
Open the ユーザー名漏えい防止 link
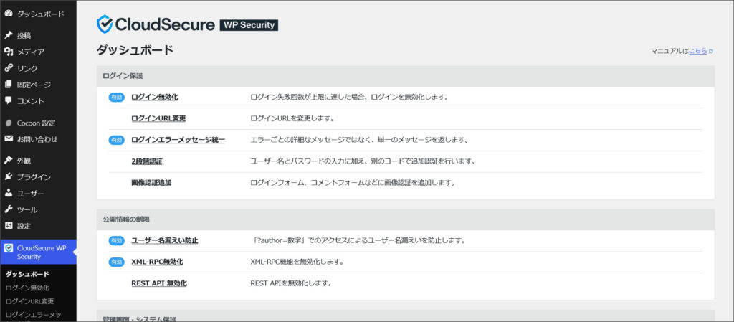[165, 240]
